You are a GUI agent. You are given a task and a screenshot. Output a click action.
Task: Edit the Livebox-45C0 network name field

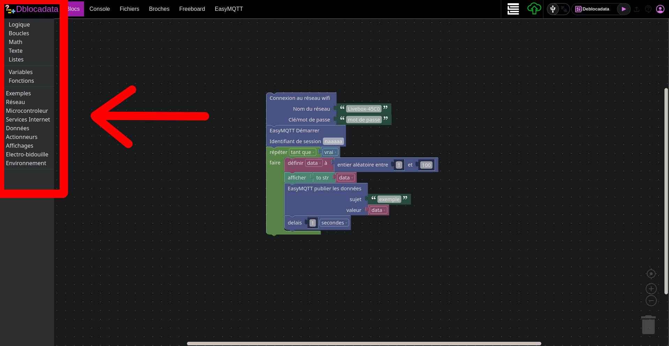pos(363,109)
